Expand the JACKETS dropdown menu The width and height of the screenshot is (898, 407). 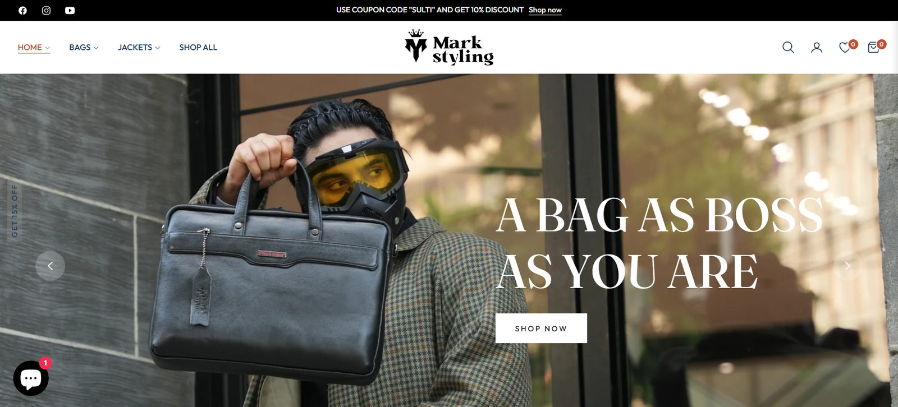[x=139, y=47]
